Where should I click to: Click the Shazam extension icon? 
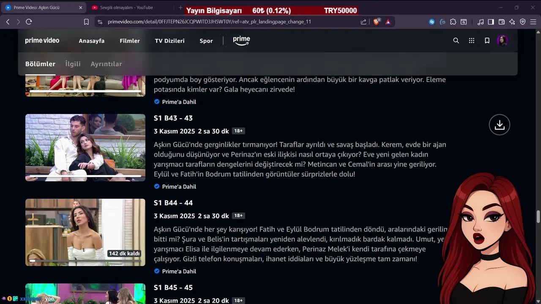pos(432,22)
